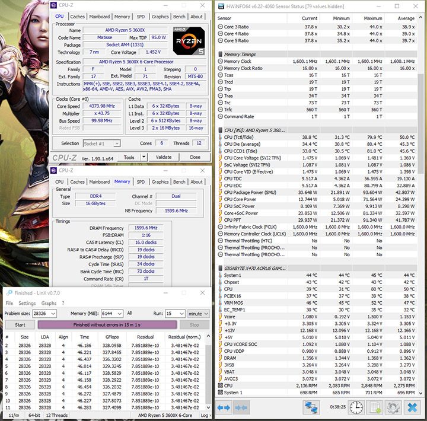Click HWiNFO clock reset timer icon
Viewport: 427px width, 421px height.
(356, 408)
